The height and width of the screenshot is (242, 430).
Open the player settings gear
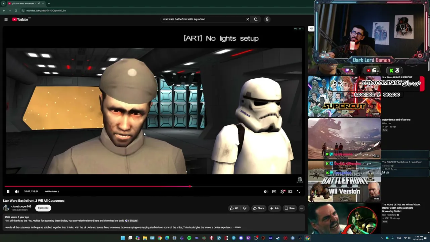tap(282, 192)
